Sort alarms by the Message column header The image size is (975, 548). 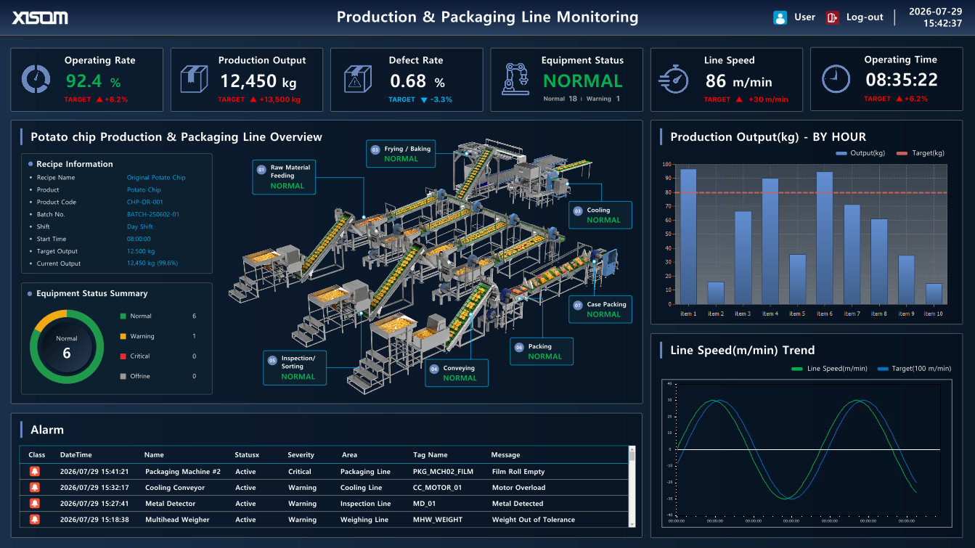point(506,455)
